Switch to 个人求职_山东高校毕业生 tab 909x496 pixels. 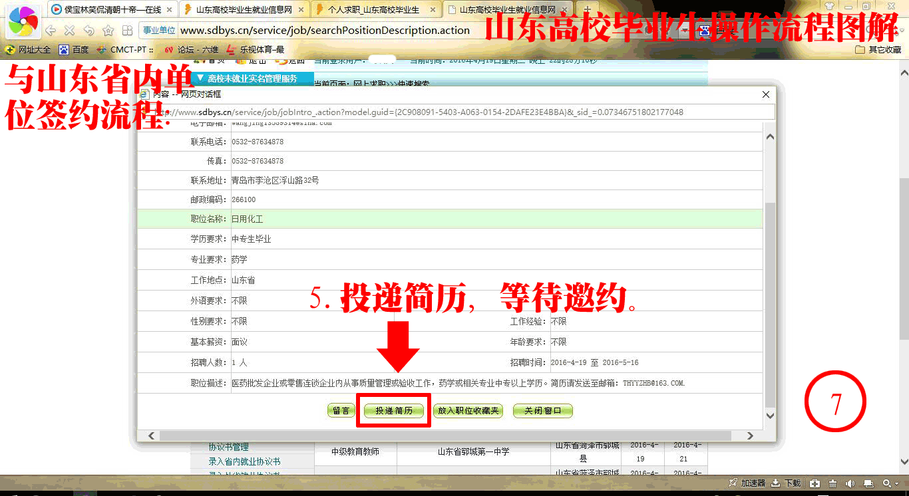tap(375, 9)
